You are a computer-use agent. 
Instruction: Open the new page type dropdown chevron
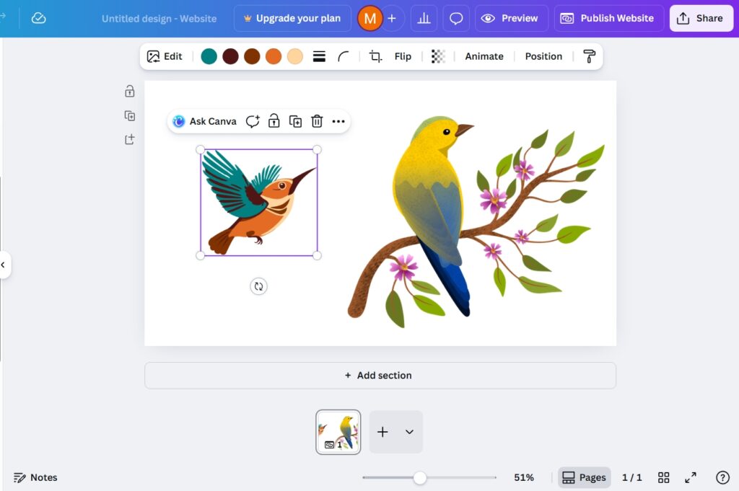click(410, 432)
